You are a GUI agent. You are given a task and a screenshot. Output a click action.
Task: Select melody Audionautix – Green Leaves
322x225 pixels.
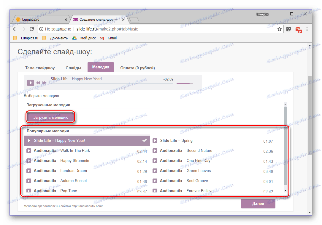[213, 171]
